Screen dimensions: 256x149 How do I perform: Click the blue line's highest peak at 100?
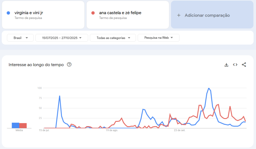(209, 88)
